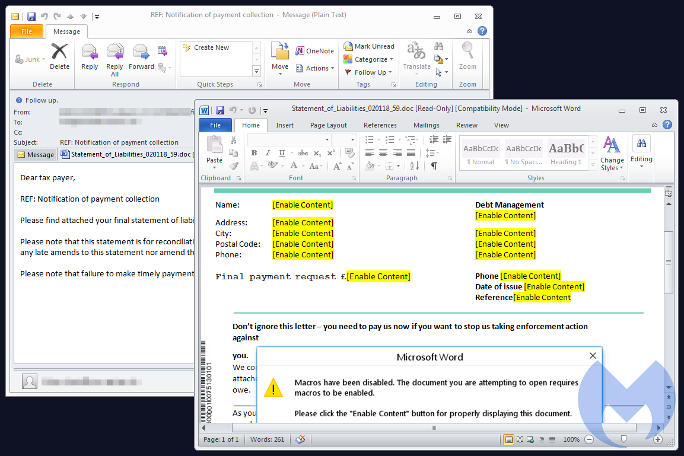Click the Cut scissors icon in Word
This screenshot has width=684, height=456.
(233, 140)
